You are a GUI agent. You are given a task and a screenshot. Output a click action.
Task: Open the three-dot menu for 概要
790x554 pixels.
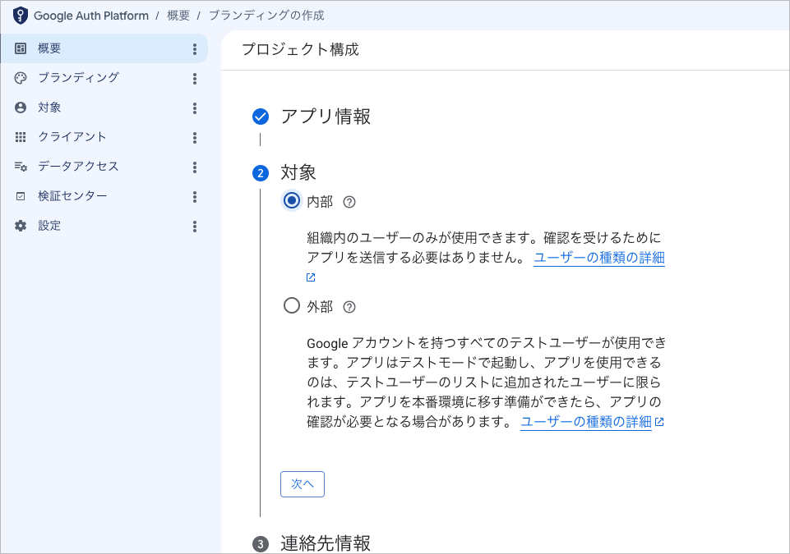[x=195, y=48]
